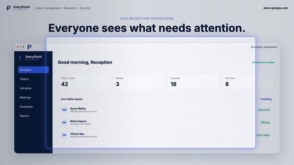294x165 pixels.
Task: Click the VR avatar for Vikram Rao
Action: (64, 135)
